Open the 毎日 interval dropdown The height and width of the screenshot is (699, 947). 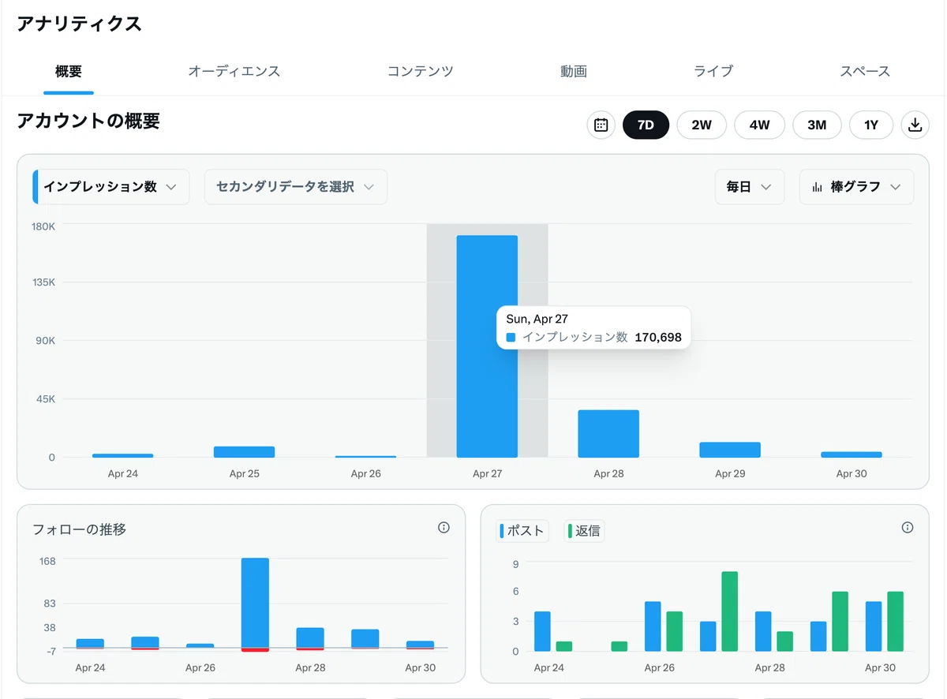(749, 187)
